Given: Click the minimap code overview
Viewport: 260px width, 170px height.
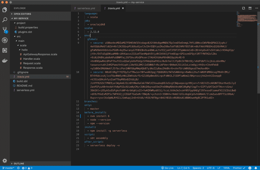Looking at the screenshot, I should [x=247, y=19].
